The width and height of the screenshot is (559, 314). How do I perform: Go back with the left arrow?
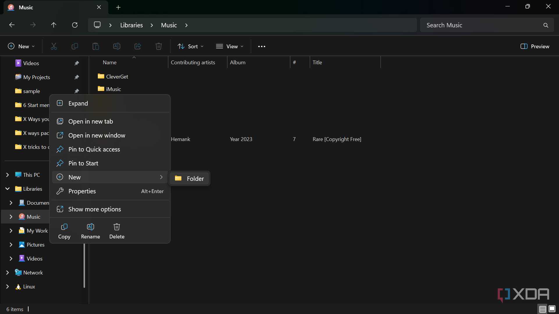12,25
